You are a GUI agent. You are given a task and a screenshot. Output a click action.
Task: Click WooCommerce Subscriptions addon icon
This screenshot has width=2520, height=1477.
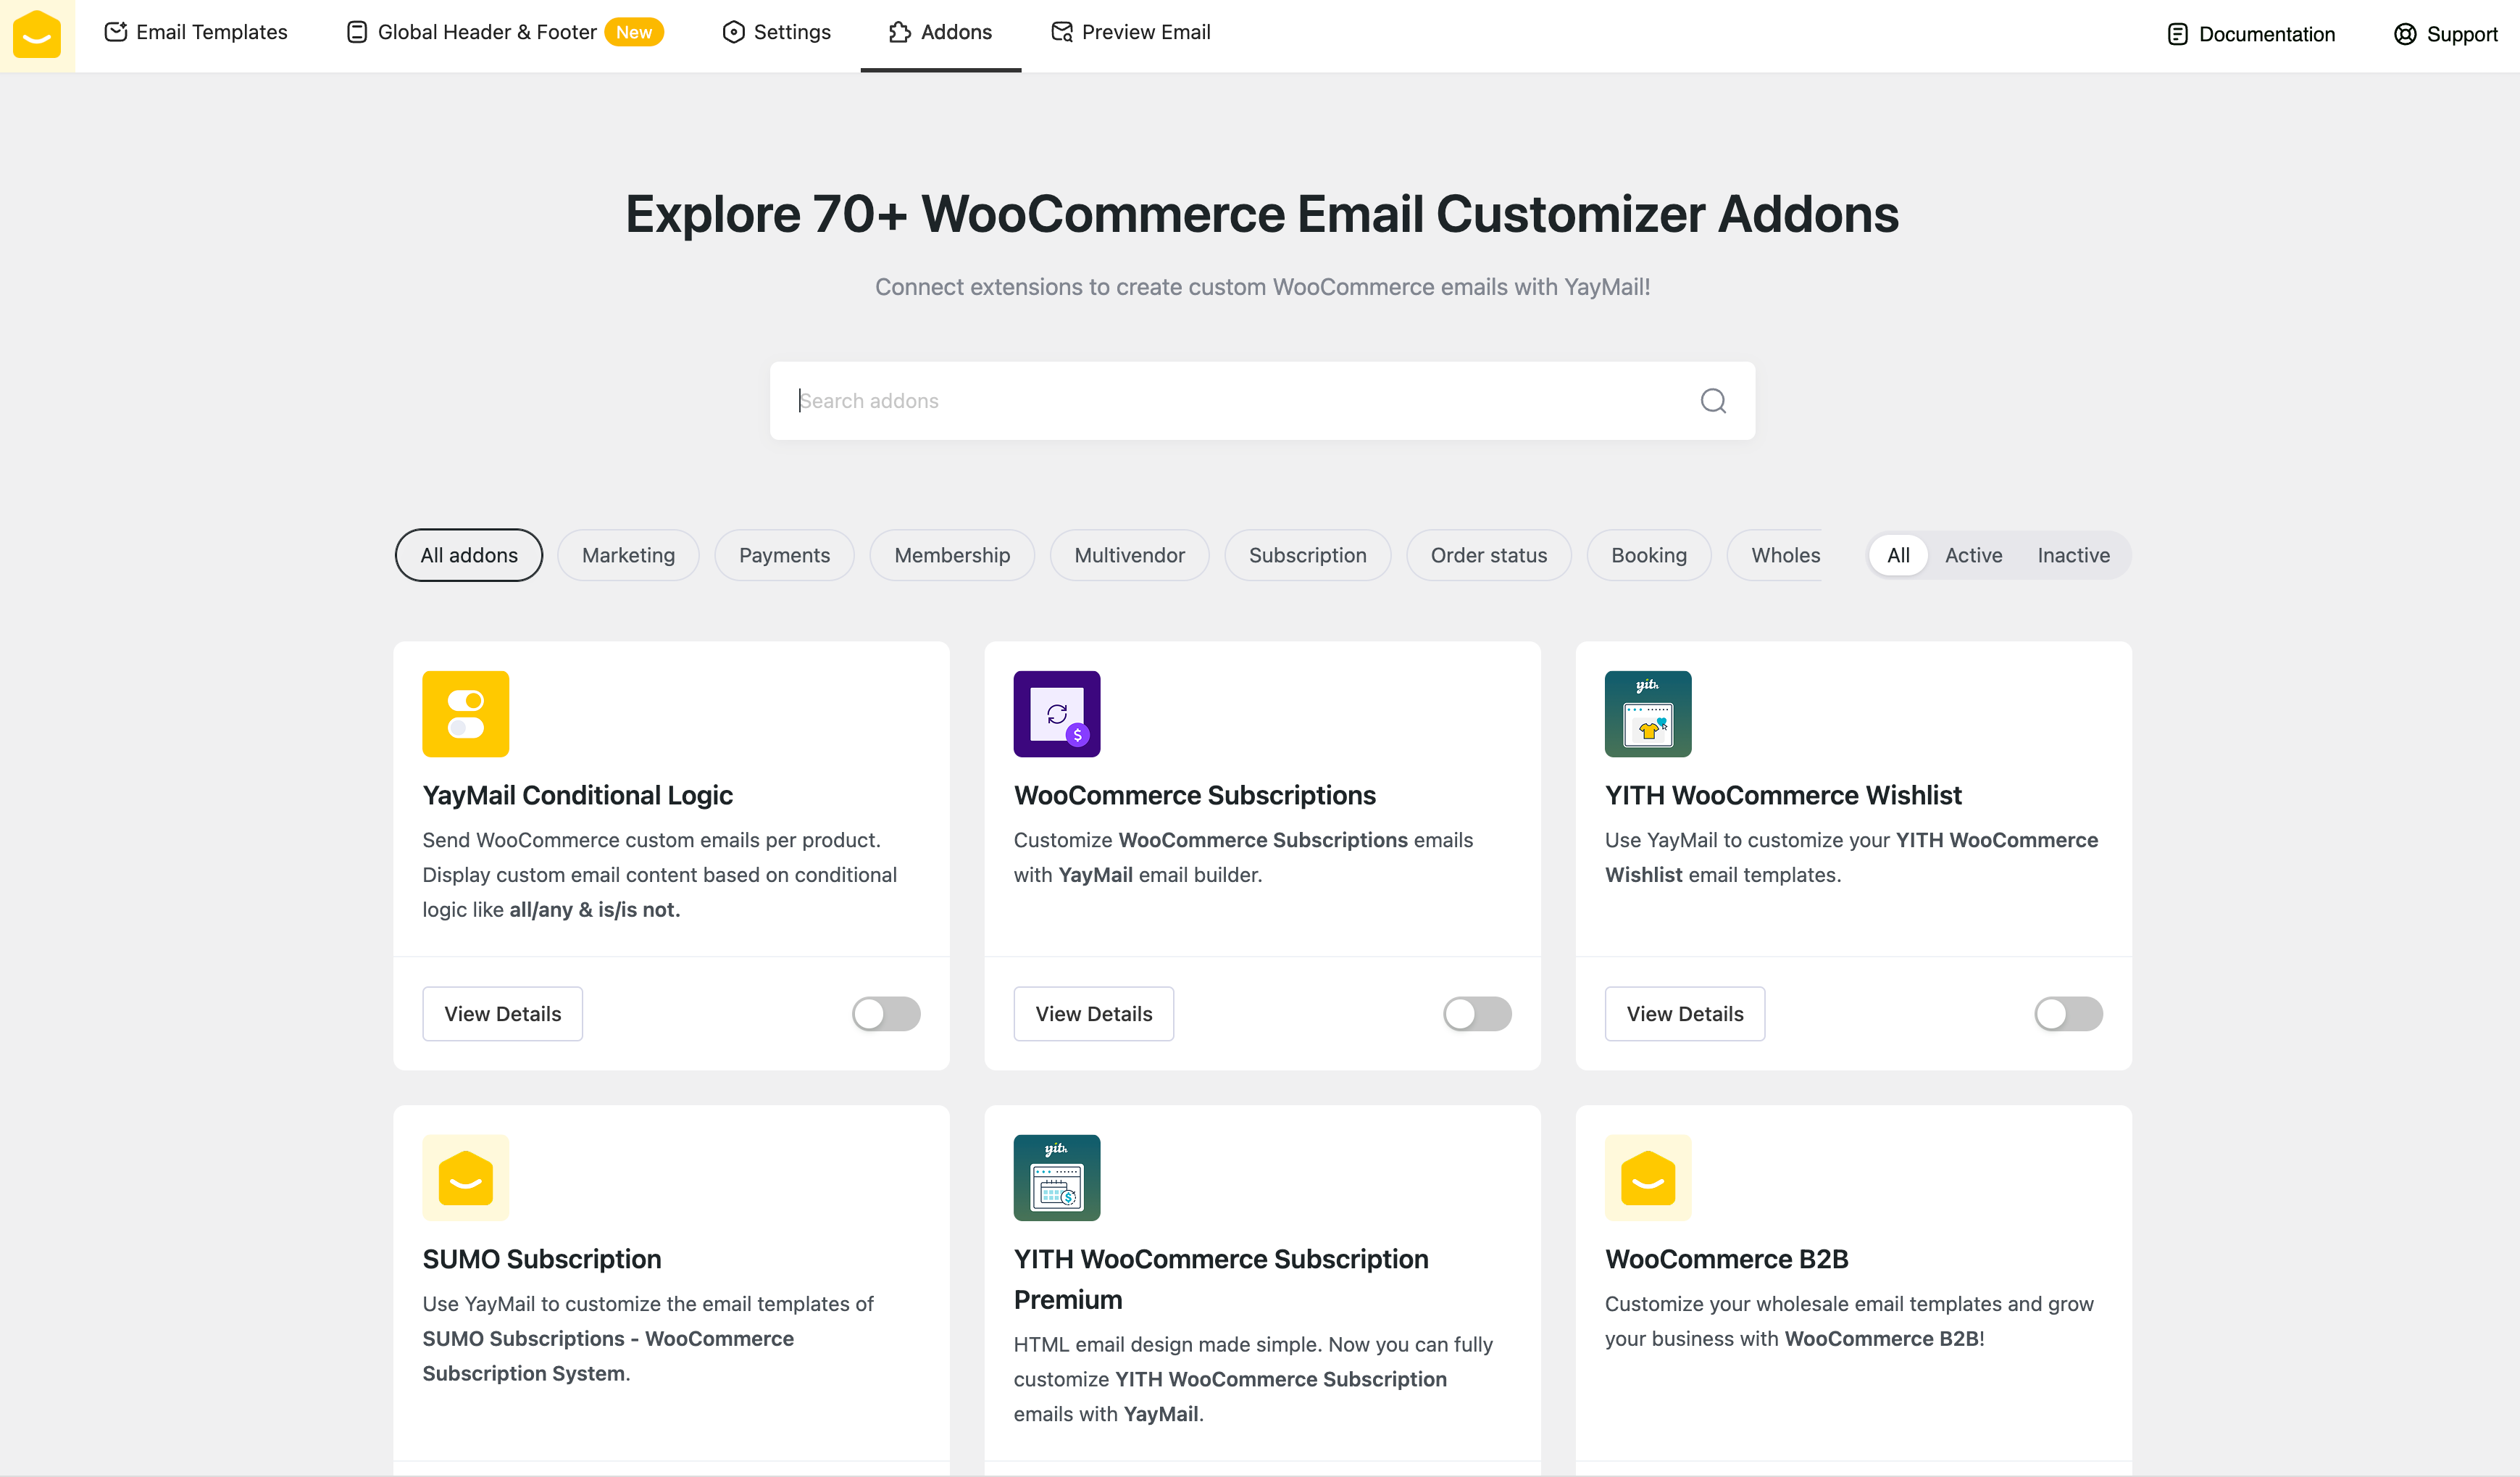tap(1056, 714)
